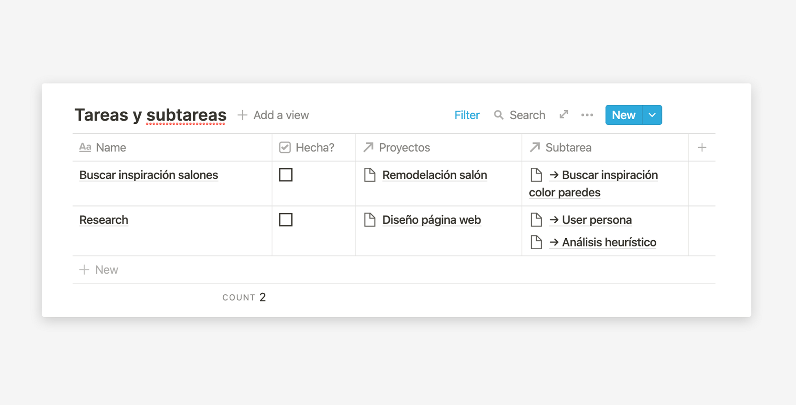Open search with the magnifier icon
This screenshot has width=796, height=405.
point(499,115)
